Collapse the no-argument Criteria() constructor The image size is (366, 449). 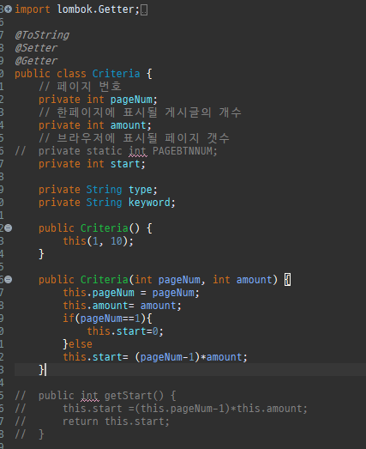coord(9,228)
